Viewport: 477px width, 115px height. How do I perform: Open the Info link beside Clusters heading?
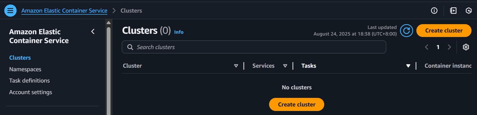tap(179, 32)
